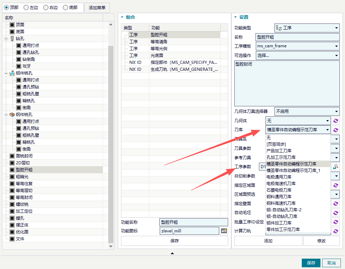Collapse the 钻孔 tree node
This screenshot has height=269, width=345.
pyautogui.click(x=6, y=39)
